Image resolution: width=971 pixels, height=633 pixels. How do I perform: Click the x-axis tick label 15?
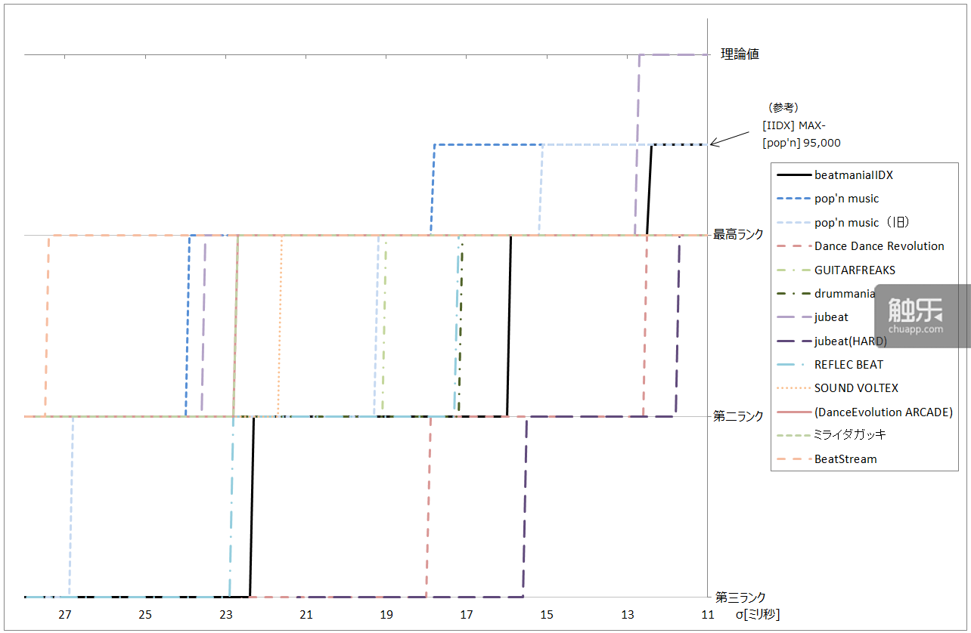tap(547, 615)
